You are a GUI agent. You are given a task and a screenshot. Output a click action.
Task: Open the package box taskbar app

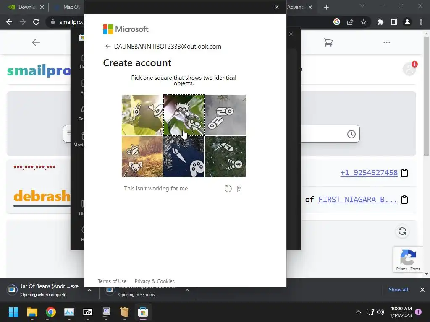pos(124,312)
